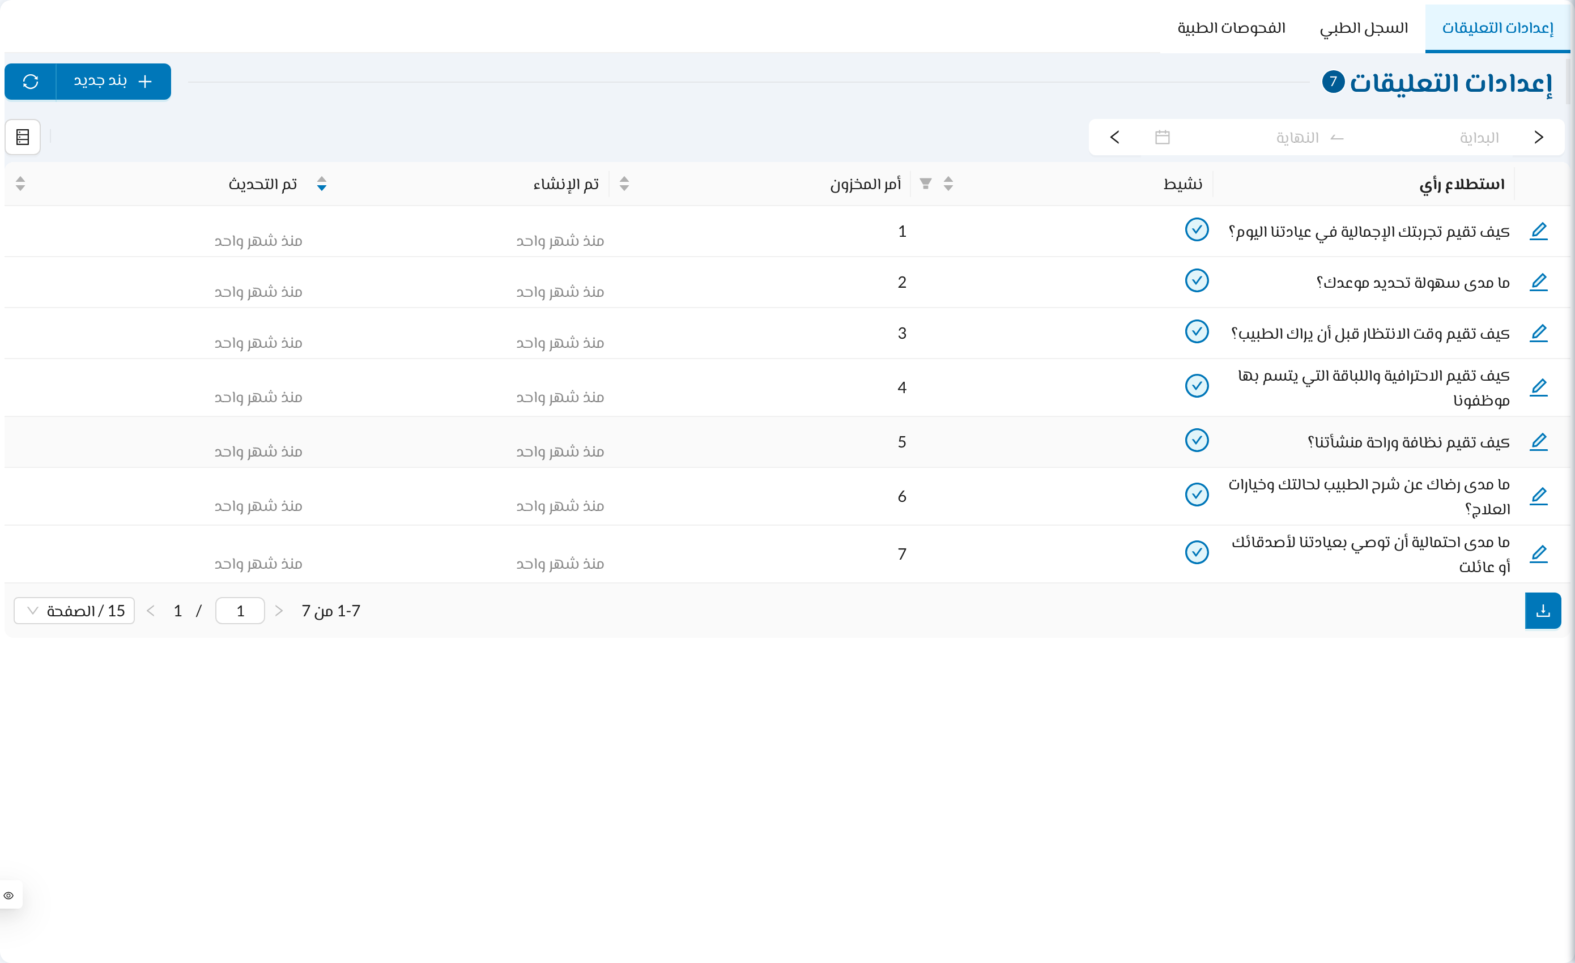Toggle active check for row 2
1575x963 pixels.
click(x=1197, y=280)
